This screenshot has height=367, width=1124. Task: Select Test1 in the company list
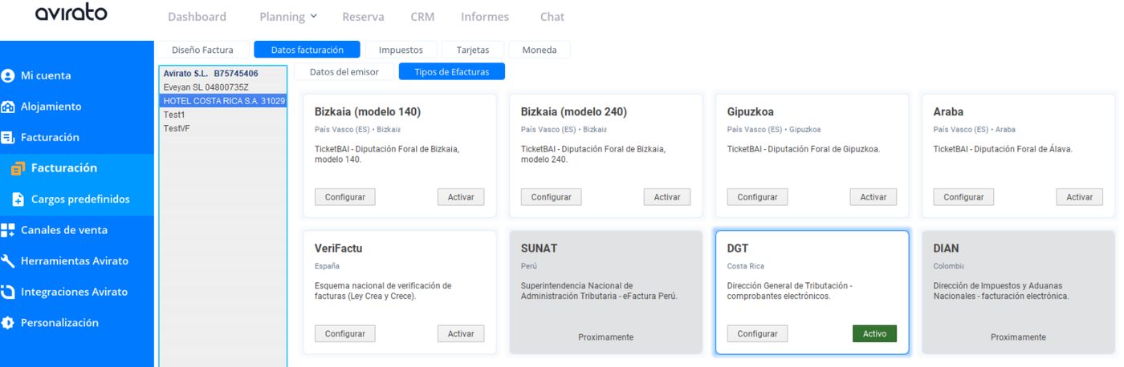click(x=222, y=115)
